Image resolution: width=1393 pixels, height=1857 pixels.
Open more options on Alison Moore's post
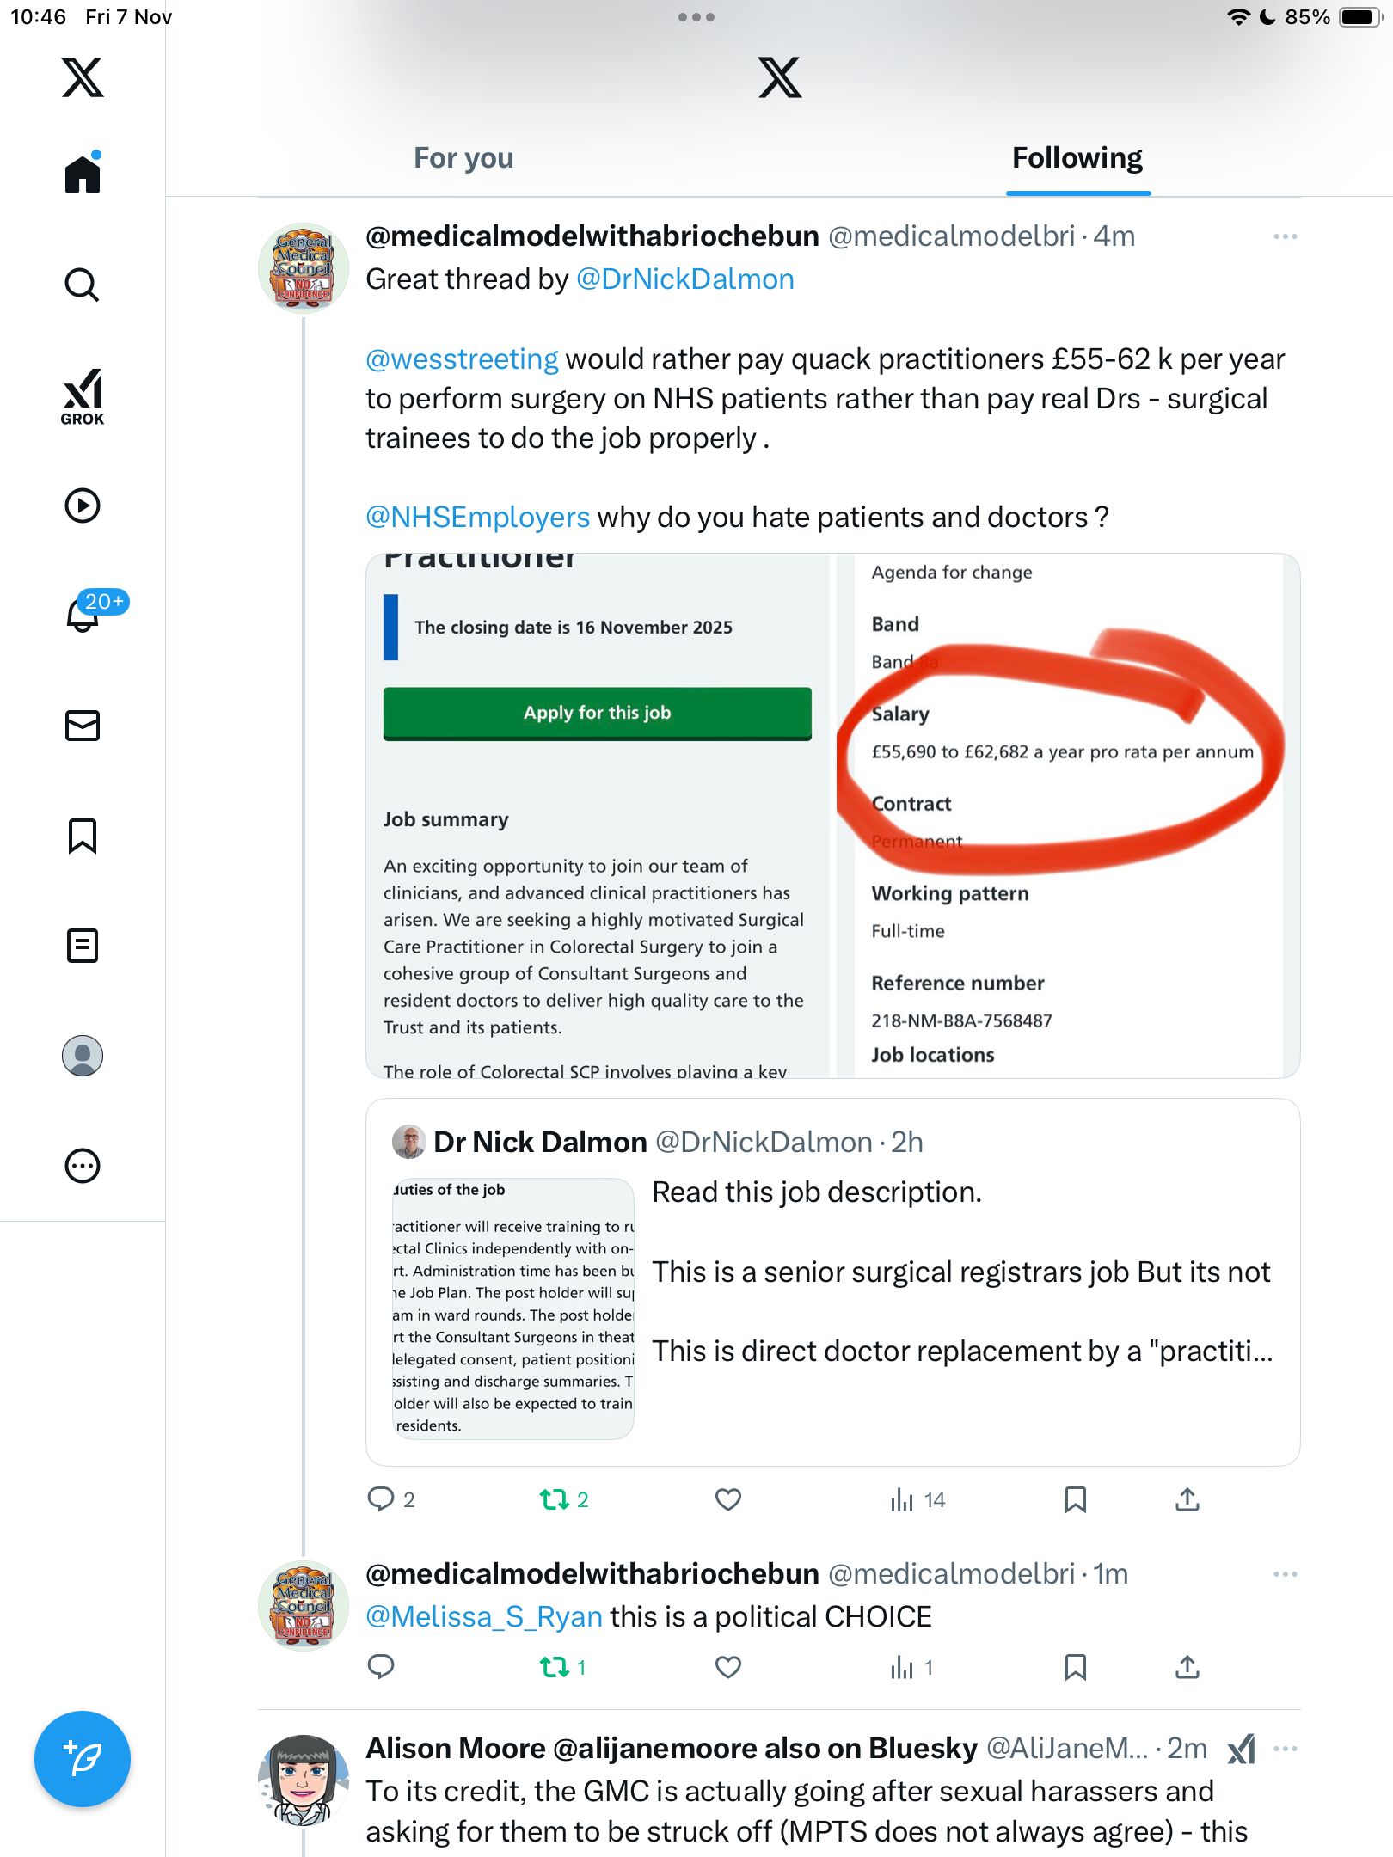(1285, 1749)
